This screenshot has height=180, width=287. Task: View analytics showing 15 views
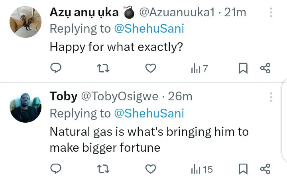point(202,169)
